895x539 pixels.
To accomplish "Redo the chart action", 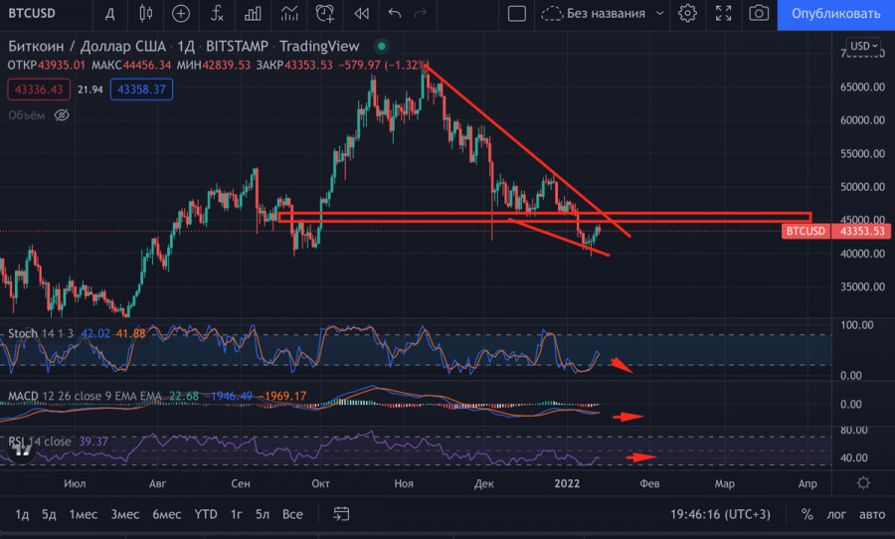I will 420,13.
